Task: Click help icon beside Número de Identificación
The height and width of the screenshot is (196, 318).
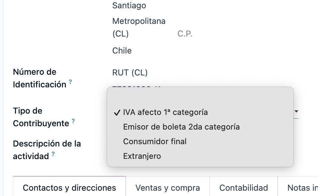Action: click(x=70, y=82)
